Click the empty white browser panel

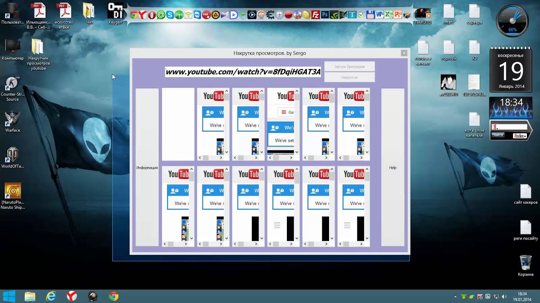(x=178, y=124)
